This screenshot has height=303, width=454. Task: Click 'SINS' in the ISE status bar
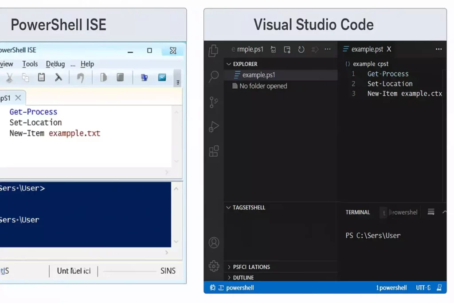click(168, 271)
